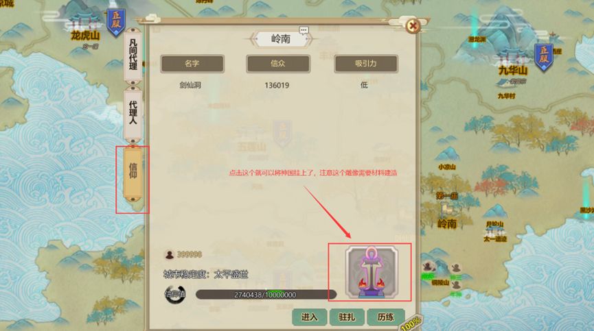Sort by the 信众 column header
Viewport: 594px width, 331px height.
pyautogui.click(x=278, y=64)
